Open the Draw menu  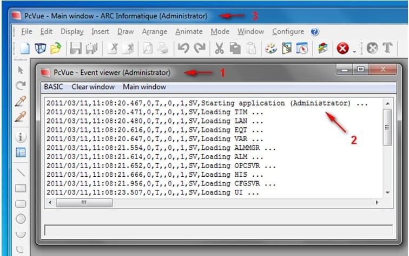click(126, 31)
